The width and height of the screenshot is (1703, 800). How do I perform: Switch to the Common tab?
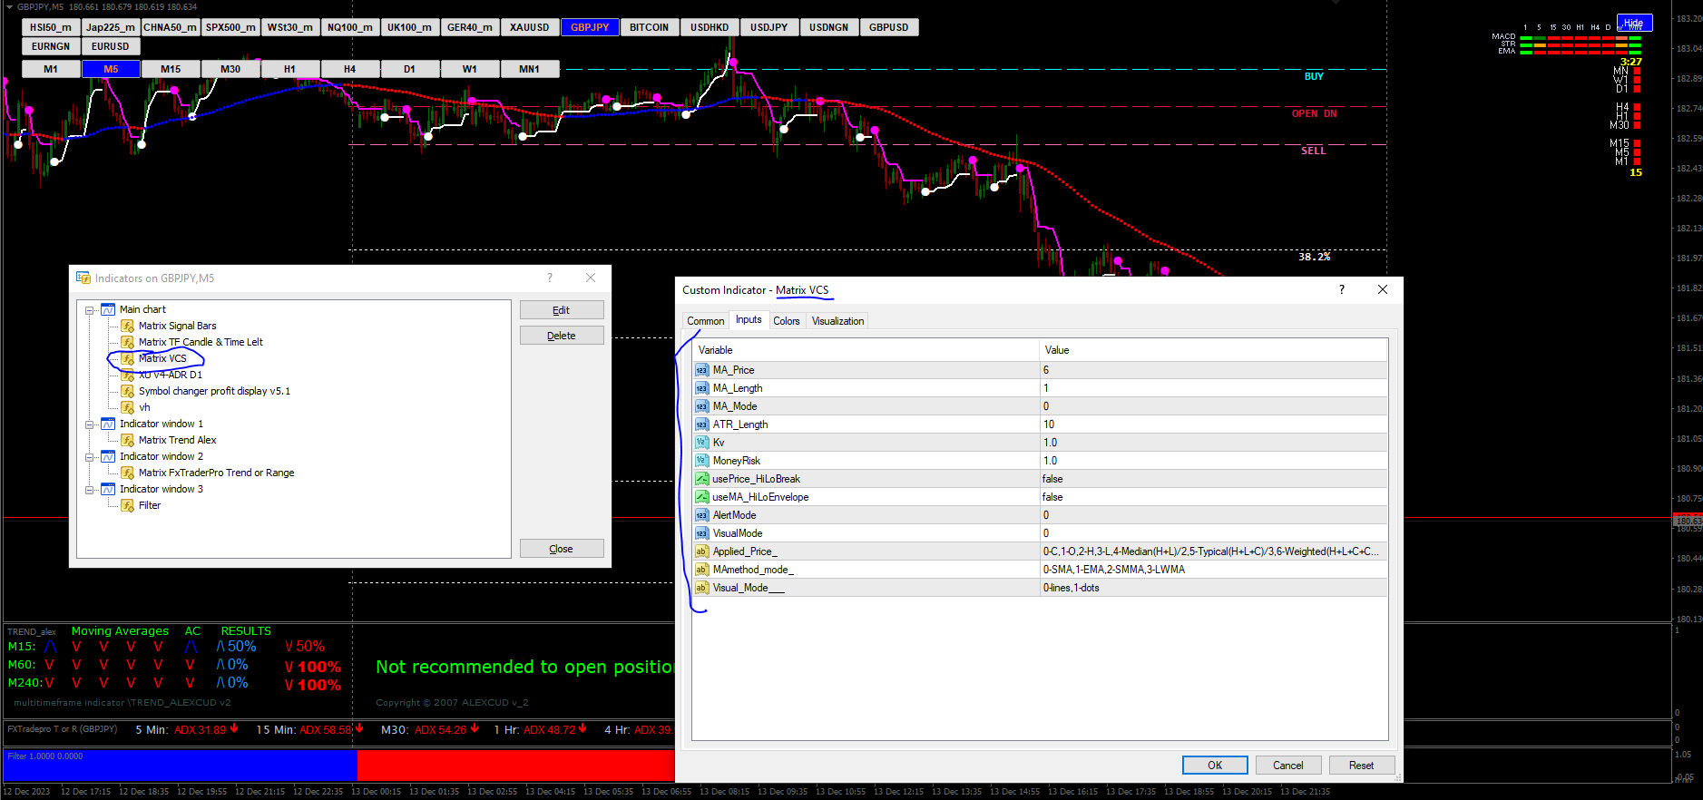[x=705, y=321]
